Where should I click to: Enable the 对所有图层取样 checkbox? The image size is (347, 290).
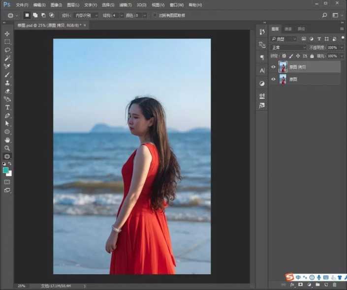click(x=155, y=15)
